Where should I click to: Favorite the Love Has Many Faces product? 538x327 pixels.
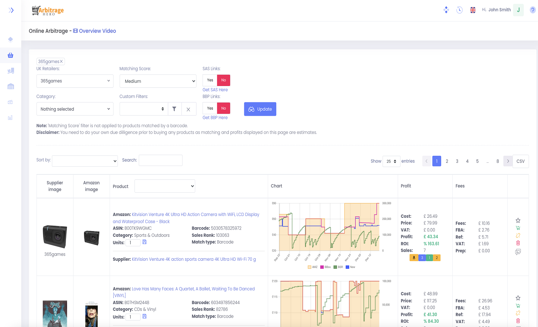[x=518, y=298]
